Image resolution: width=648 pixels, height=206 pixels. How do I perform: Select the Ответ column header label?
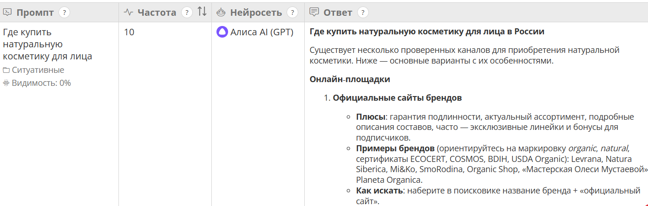coord(338,13)
